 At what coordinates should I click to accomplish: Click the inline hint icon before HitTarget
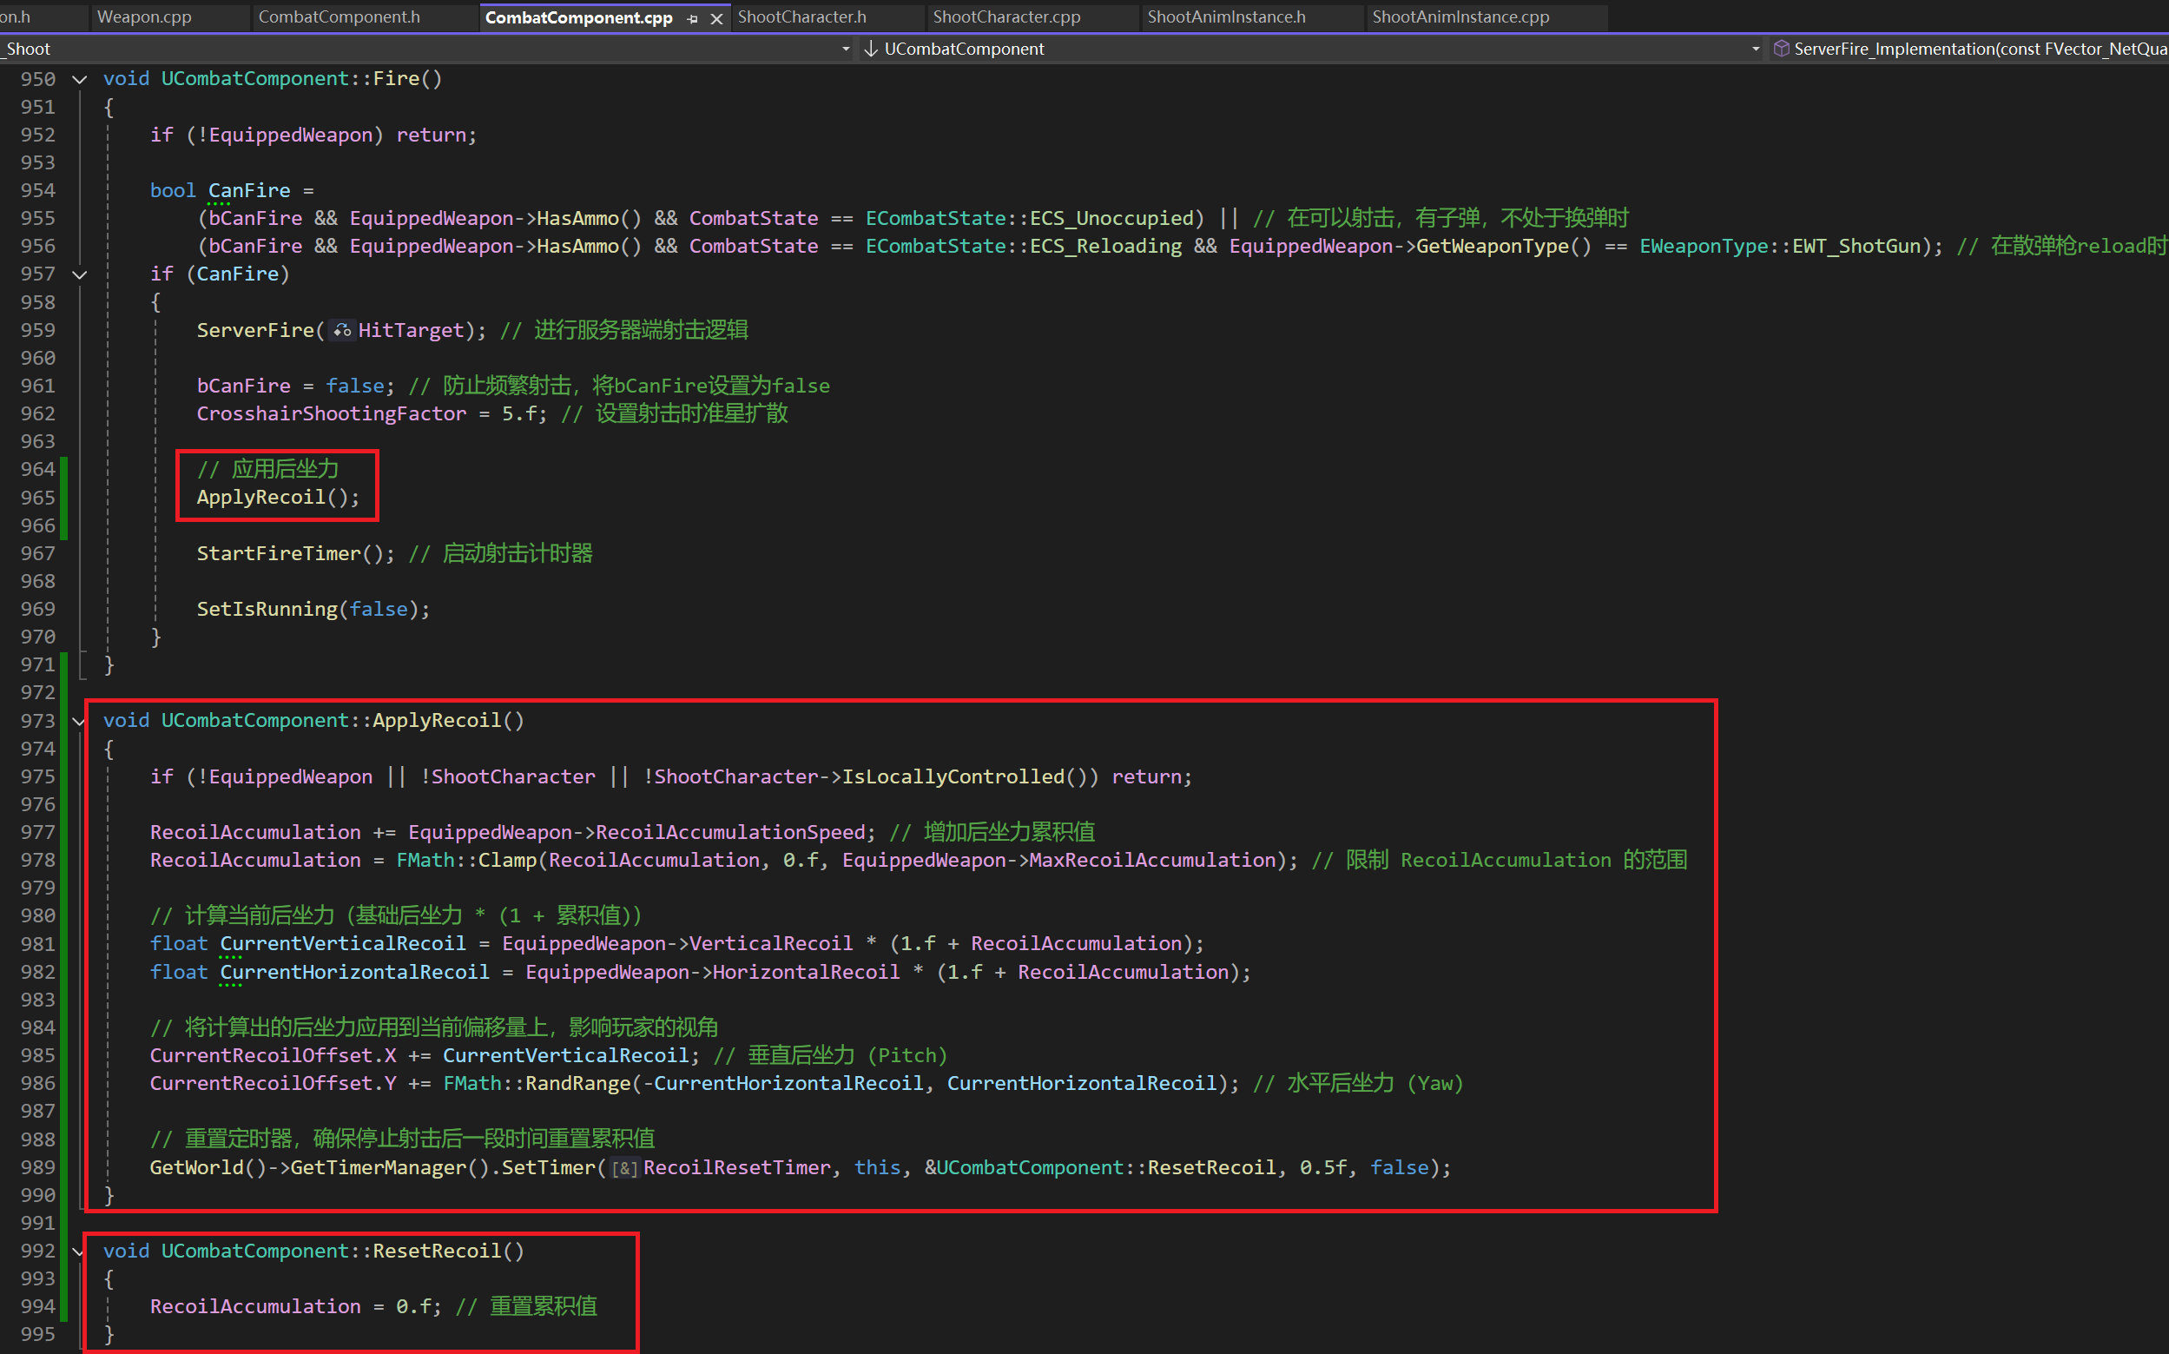(342, 330)
